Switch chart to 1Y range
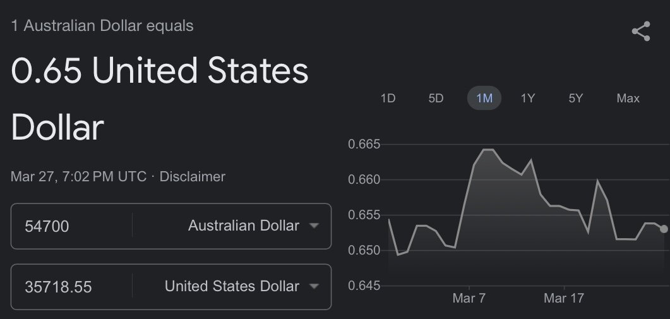 point(528,99)
